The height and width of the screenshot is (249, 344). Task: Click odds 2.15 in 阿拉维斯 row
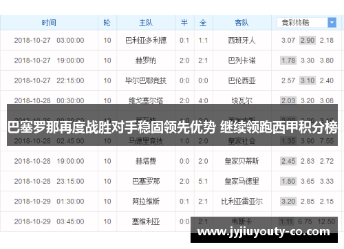click(x=327, y=202)
